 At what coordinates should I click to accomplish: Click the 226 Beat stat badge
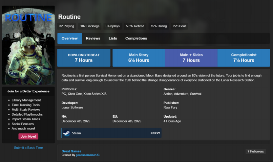(x=179, y=26)
